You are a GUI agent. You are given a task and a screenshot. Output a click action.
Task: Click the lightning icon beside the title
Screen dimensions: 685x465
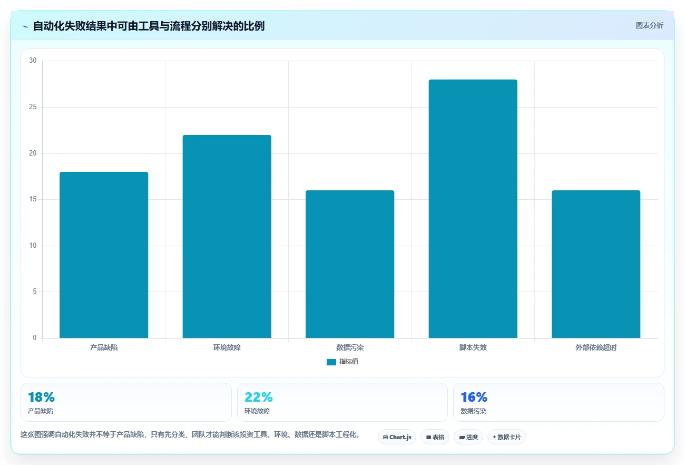[25, 26]
